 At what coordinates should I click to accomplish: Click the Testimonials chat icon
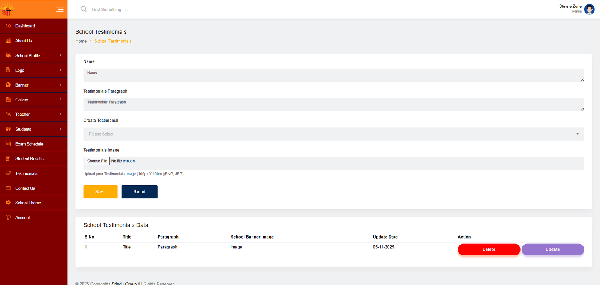pos(8,173)
